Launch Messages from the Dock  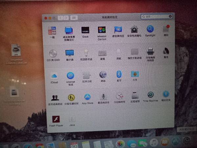click(x=132, y=144)
